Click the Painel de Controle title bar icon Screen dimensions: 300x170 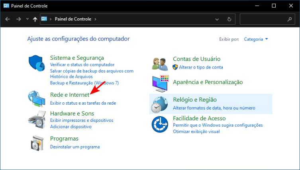point(6,6)
